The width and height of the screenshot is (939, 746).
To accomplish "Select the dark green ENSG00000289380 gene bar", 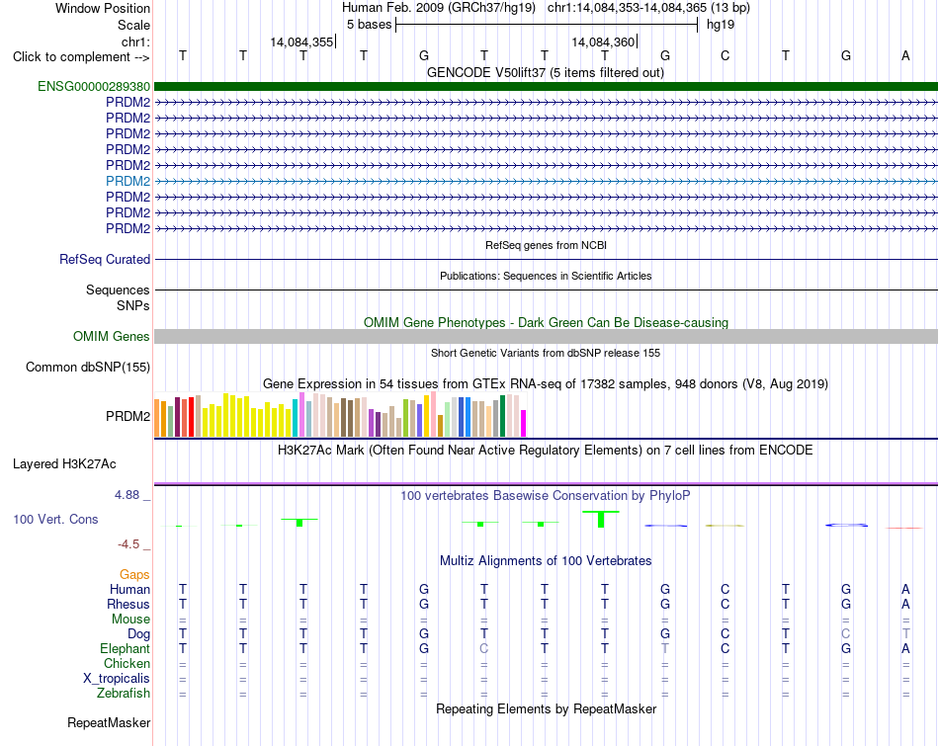I will coord(546,86).
